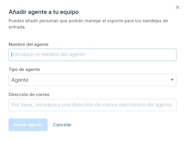Click the "Por favor, introduzca" email placeholder

coord(91,105)
